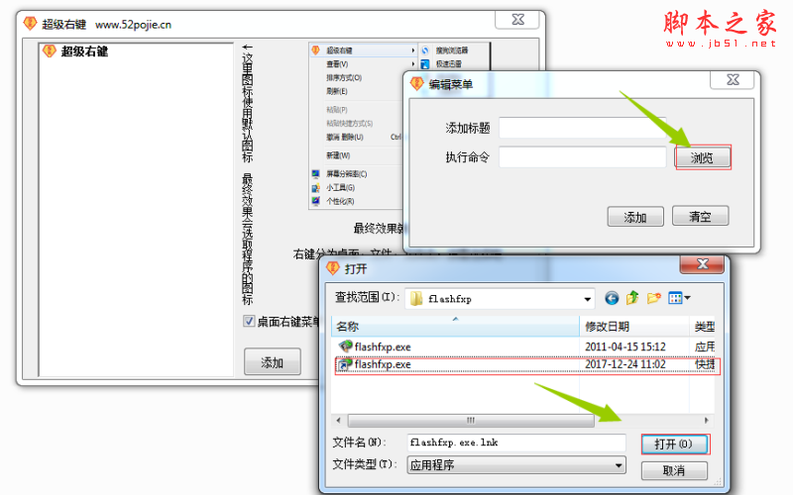The height and width of the screenshot is (495, 793).
Task: Click the 取消 cancel button
Action: [x=674, y=471]
